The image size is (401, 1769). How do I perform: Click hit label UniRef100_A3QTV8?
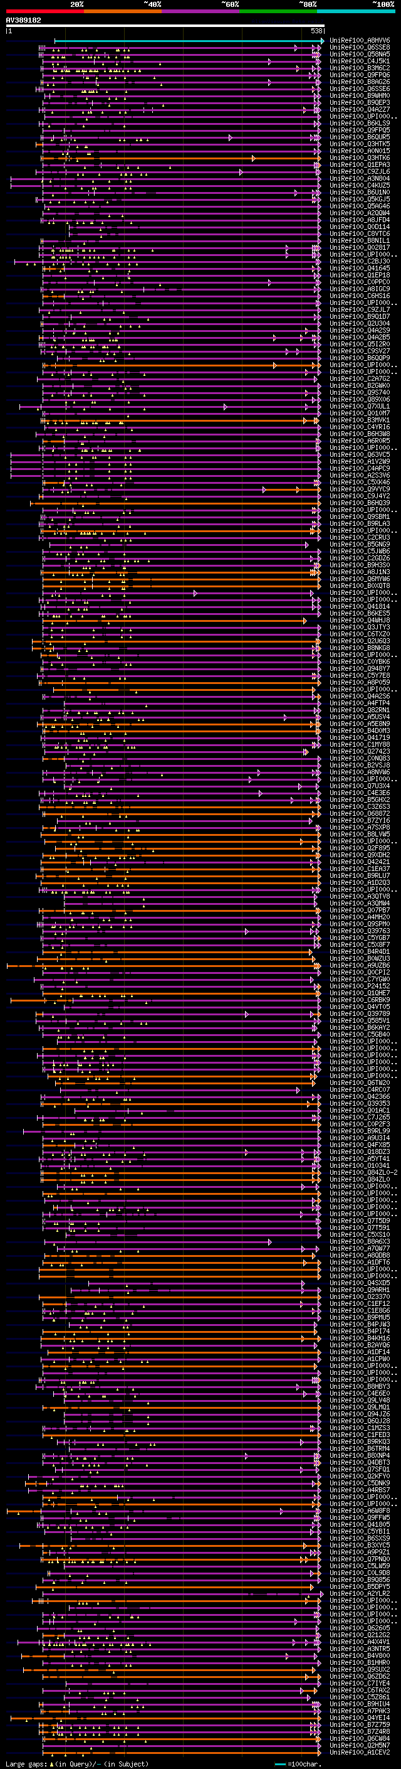coord(360,897)
